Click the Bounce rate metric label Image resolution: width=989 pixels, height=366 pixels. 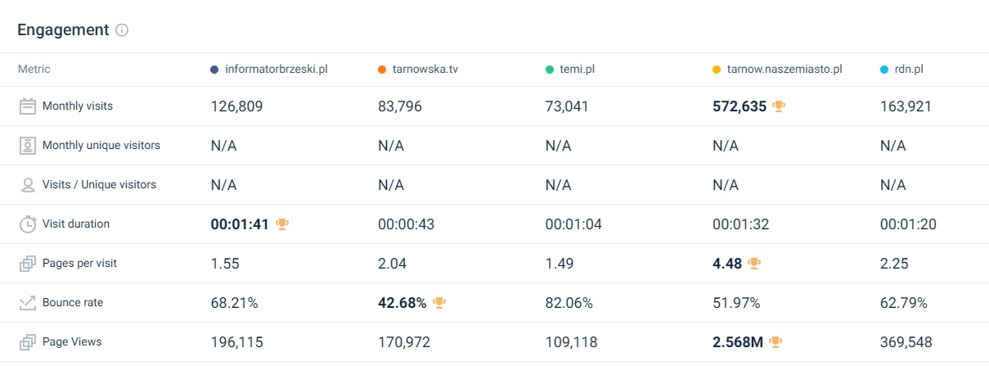[x=73, y=302]
